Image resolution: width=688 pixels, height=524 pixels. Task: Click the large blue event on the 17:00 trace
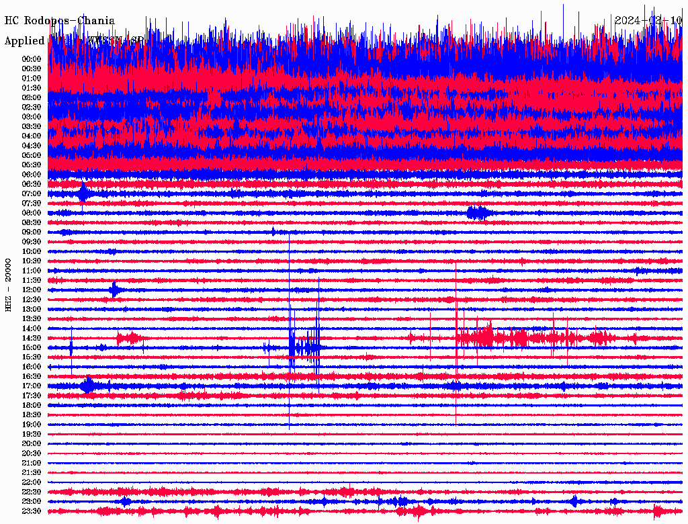pos(87,386)
